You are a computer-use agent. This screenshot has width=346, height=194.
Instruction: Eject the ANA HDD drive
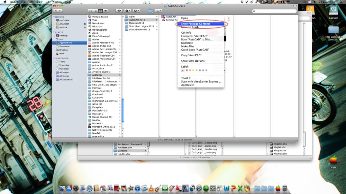click(85, 24)
